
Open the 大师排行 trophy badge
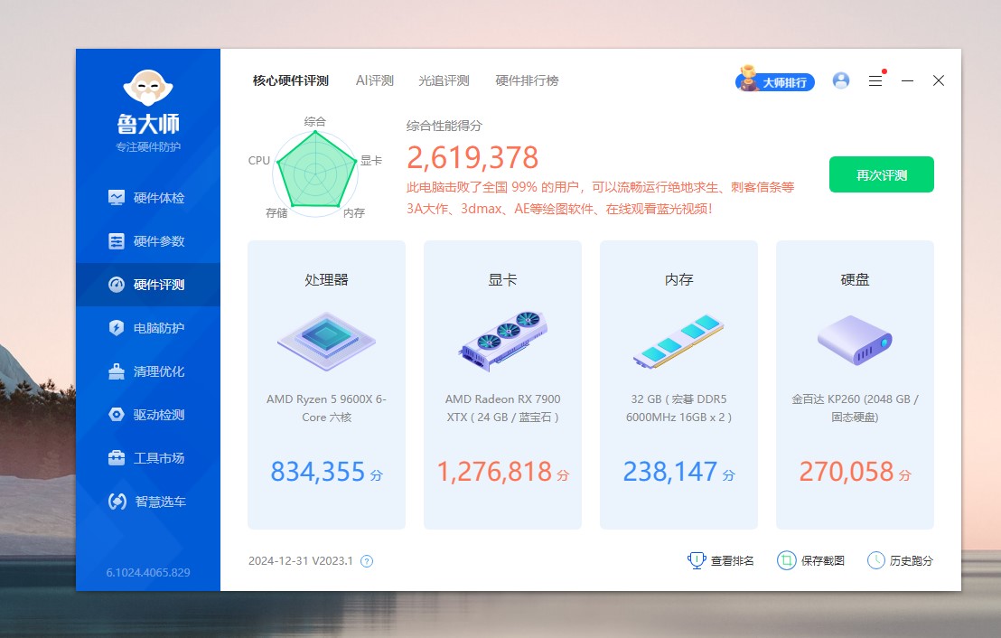pyautogui.click(x=775, y=80)
